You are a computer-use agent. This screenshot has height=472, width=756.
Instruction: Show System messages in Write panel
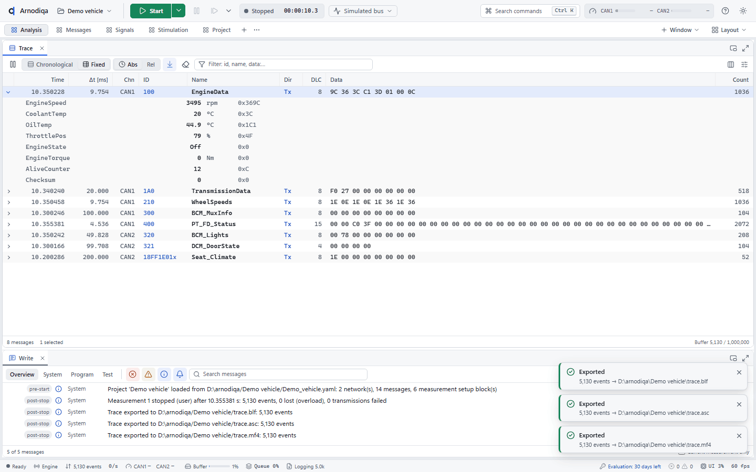pyautogui.click(x=52, y=374)
